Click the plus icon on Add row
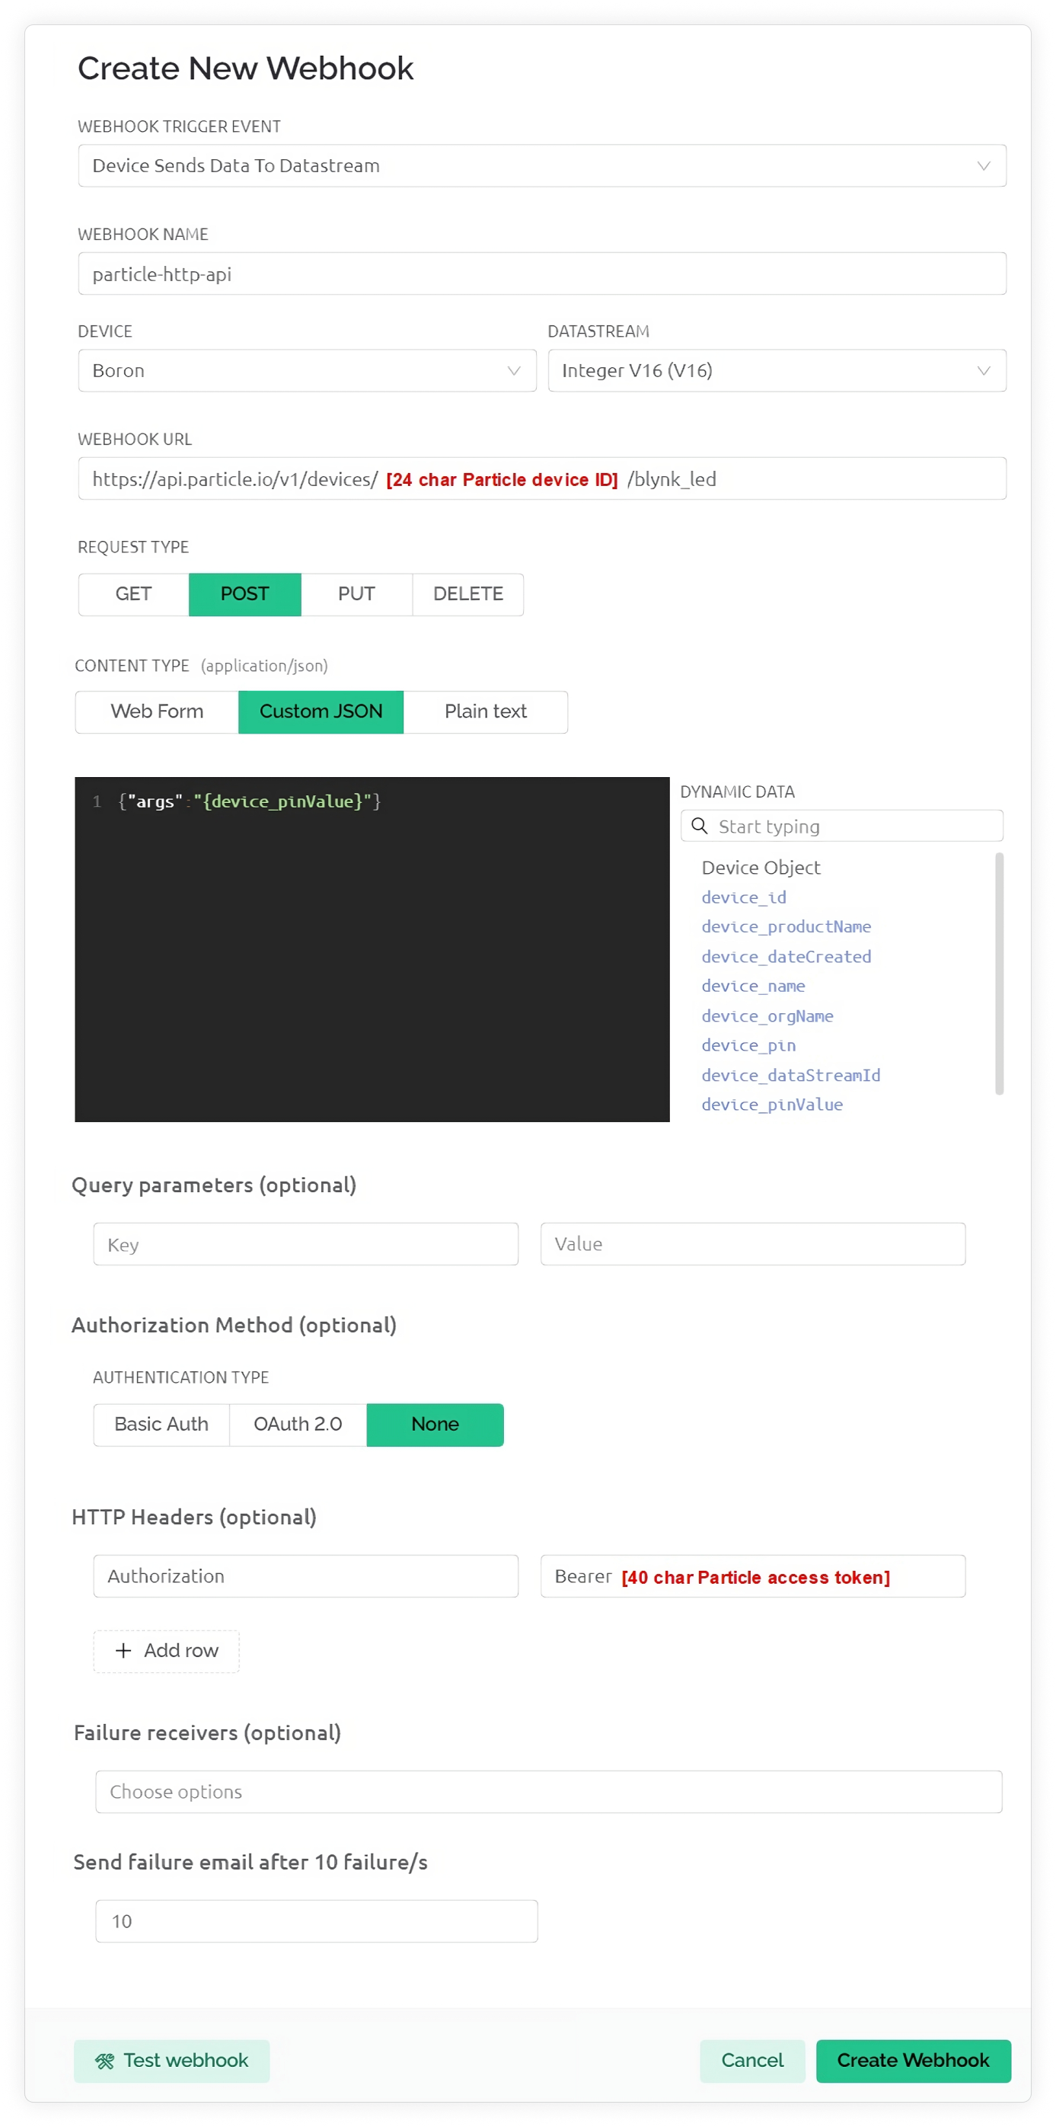Image resolution: width=1056 pixels, height=2127 pixels. [123, 1651]
